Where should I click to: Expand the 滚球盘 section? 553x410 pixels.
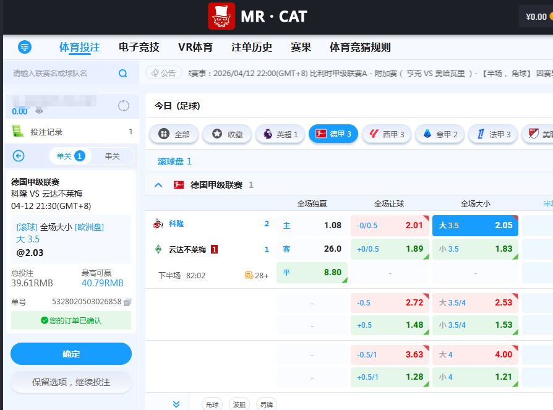click(x=174, y=161)
